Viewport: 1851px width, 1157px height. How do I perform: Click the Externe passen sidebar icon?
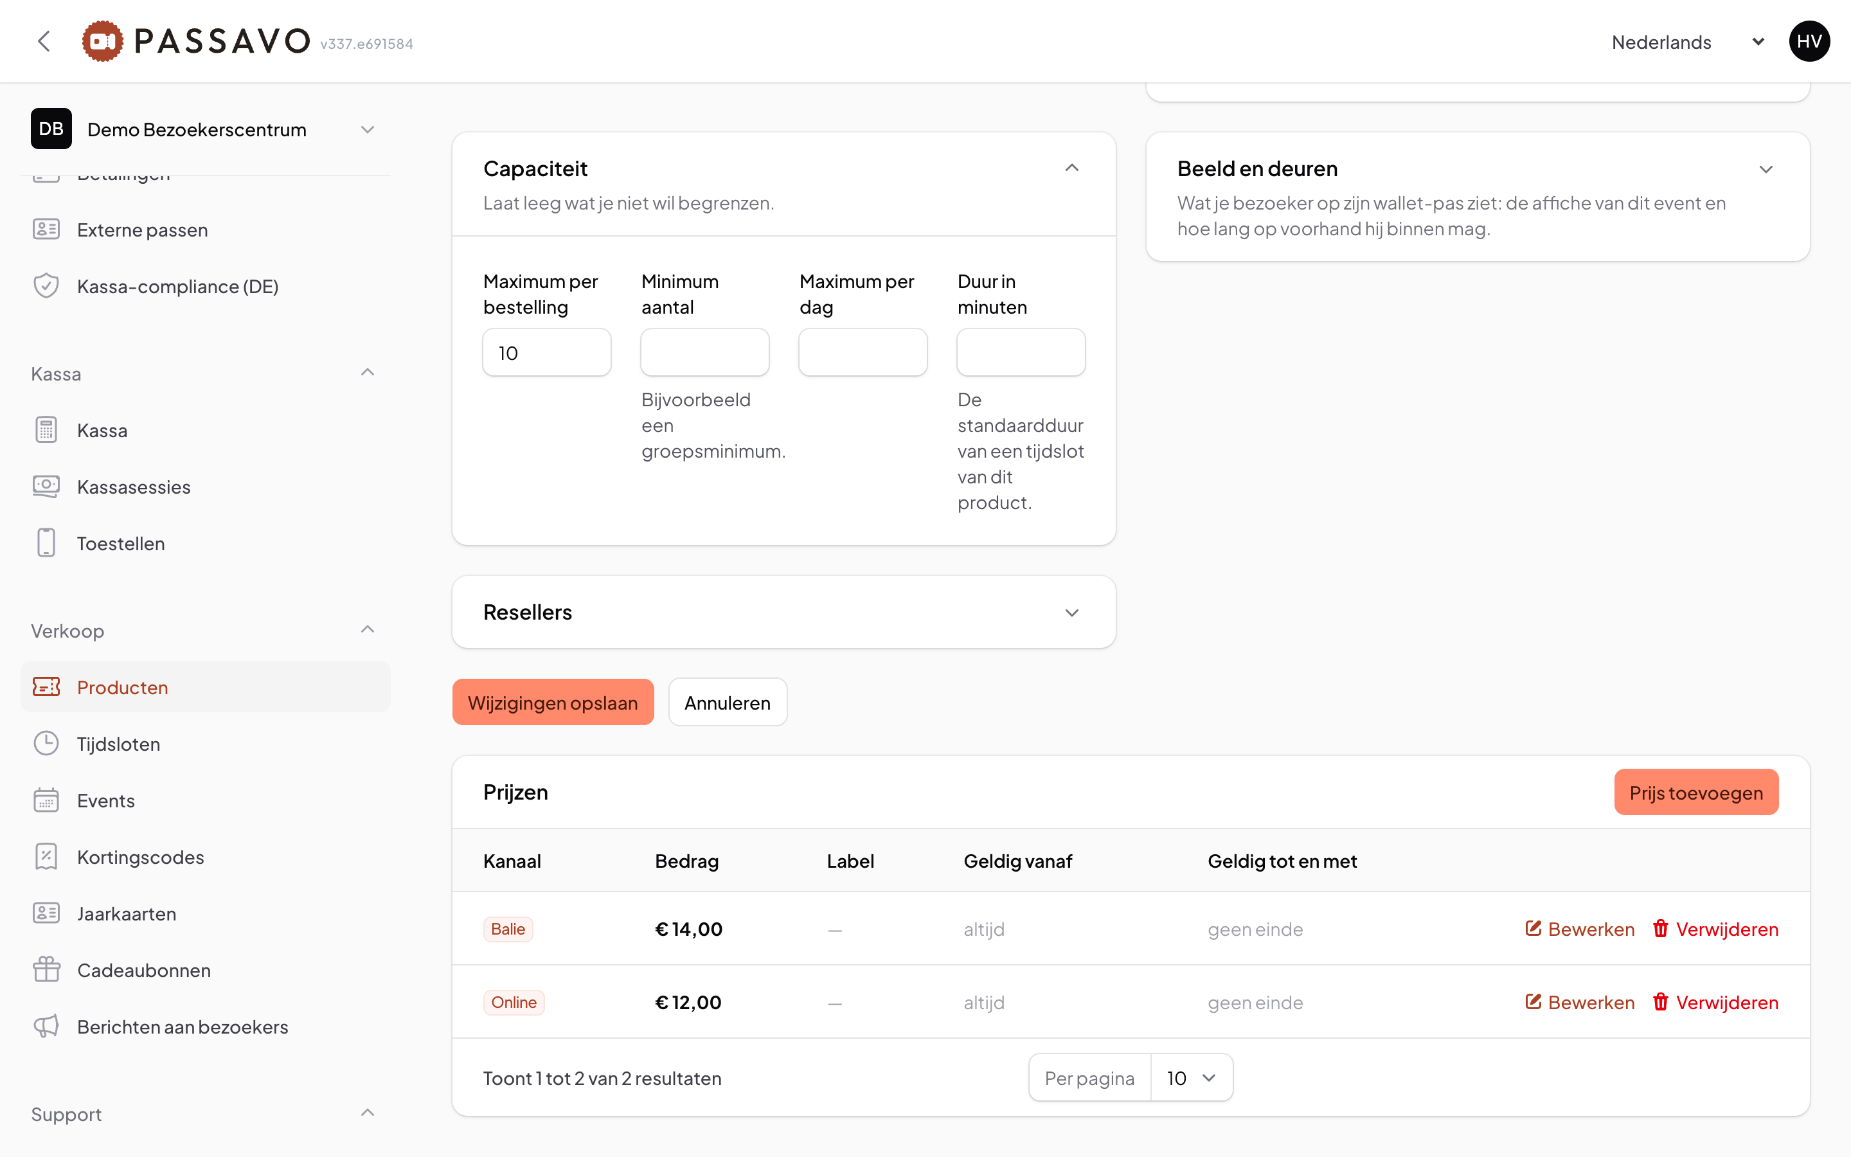[46, 229]
